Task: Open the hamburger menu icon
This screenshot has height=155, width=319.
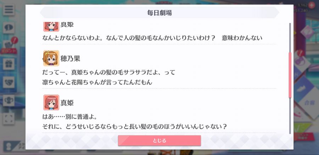Action: tap(9, 10)
